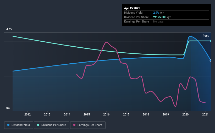
Task: Click the ₩125.000 dividend per share value
Action: tap(160, 17)
